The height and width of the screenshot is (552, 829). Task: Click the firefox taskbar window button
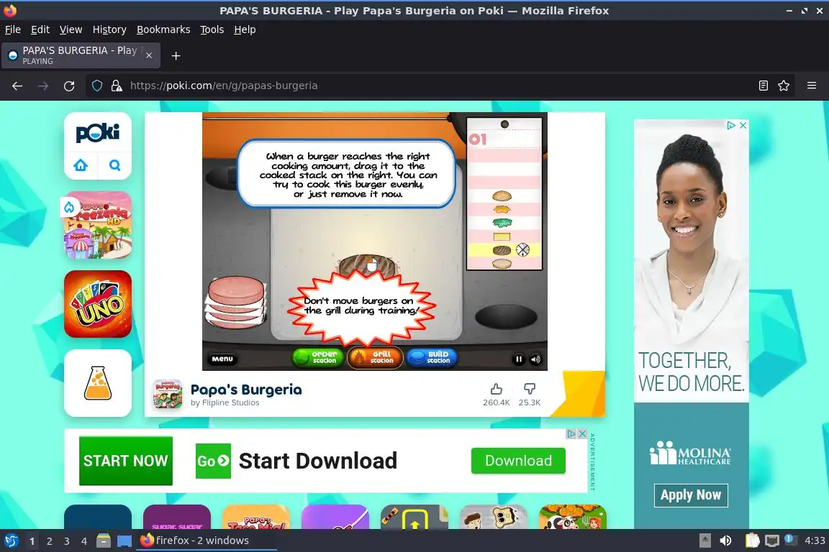207,540
